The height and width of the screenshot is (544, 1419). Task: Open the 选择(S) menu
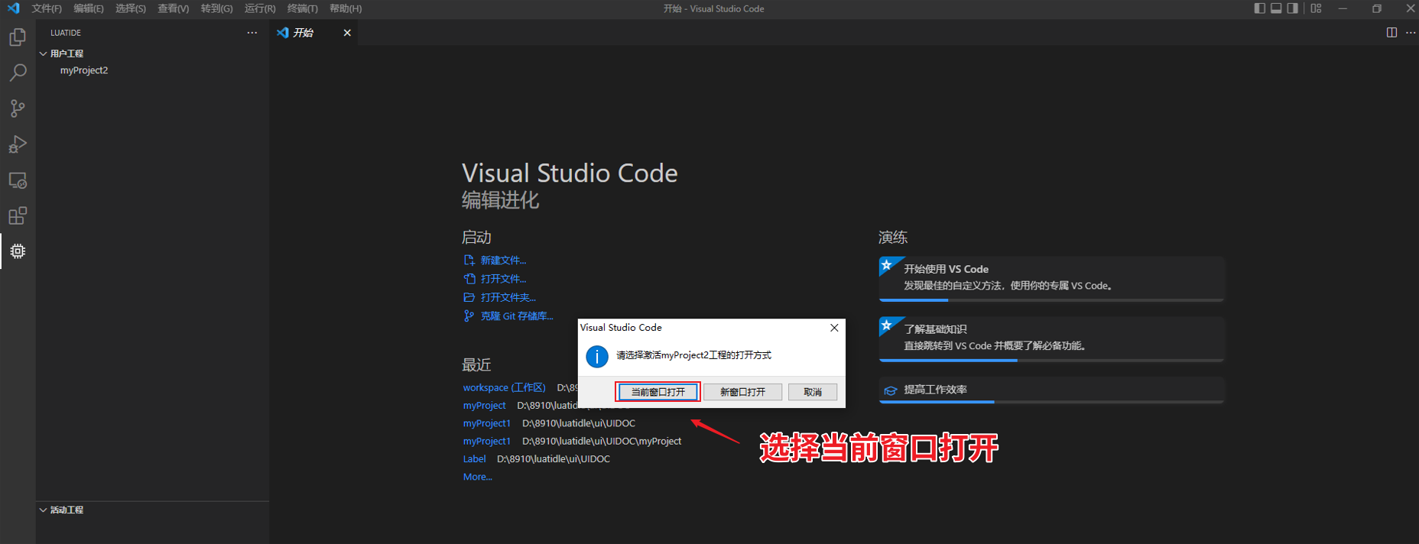131,8
